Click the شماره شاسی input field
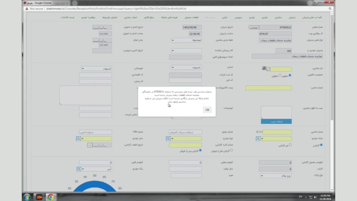The height and width of the screenshot is (201, 357). point(277,132)
